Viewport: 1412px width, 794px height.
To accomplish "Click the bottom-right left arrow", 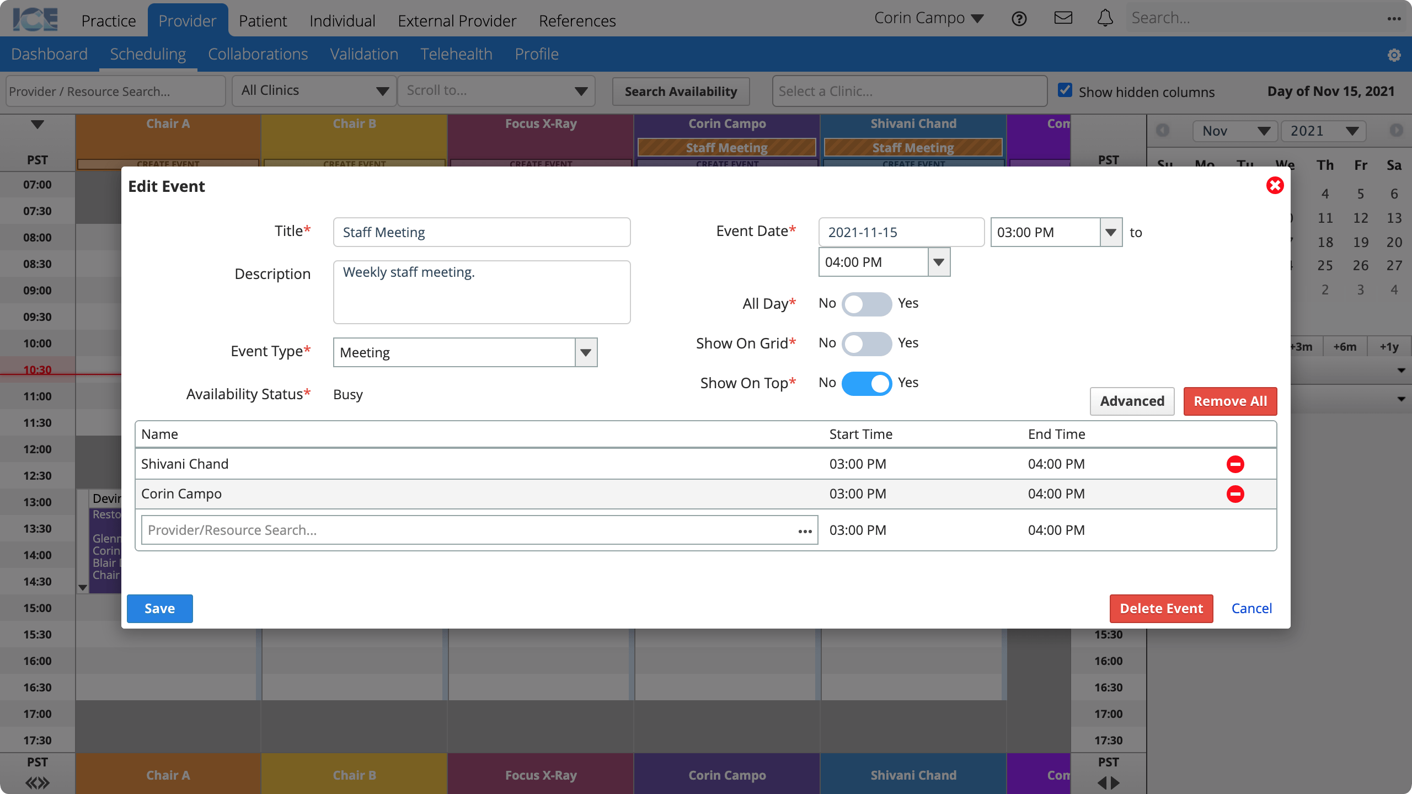I will pyautogui.click(x=1101, y=783).
